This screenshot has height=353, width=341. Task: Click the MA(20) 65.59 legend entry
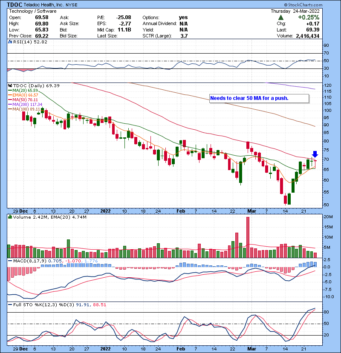(23, 90)
